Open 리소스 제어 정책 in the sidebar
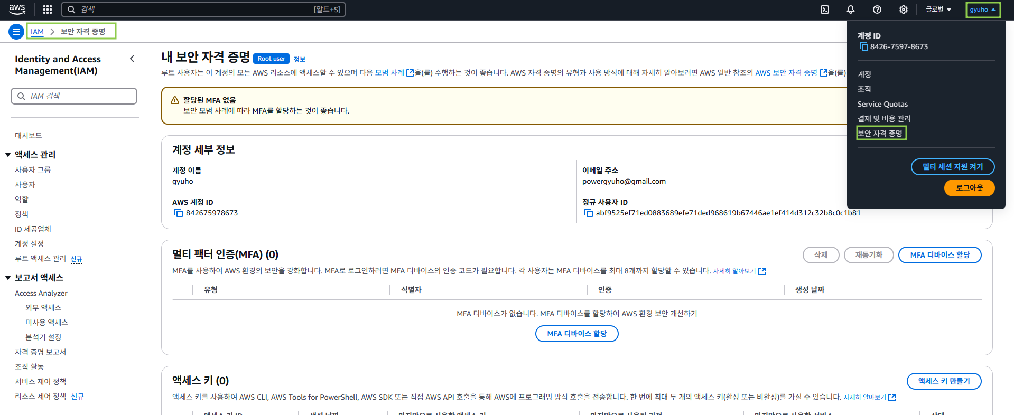 click(x=40, y=397)
